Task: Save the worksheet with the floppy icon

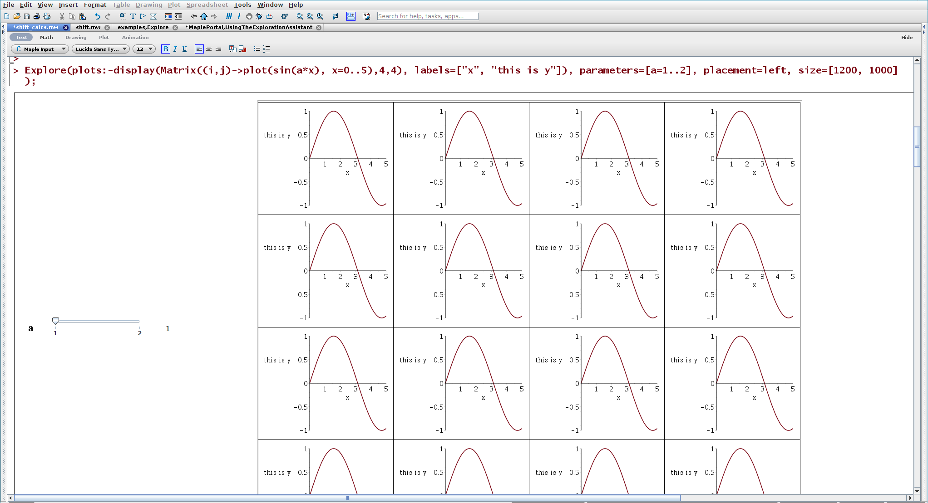Action: pyautogui.click(x=27, y=16)
